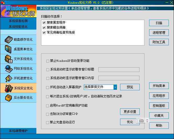This screenshot has width=174, height=139.
Task: Click the warning window title input field
Action: [x=119, y=70]
